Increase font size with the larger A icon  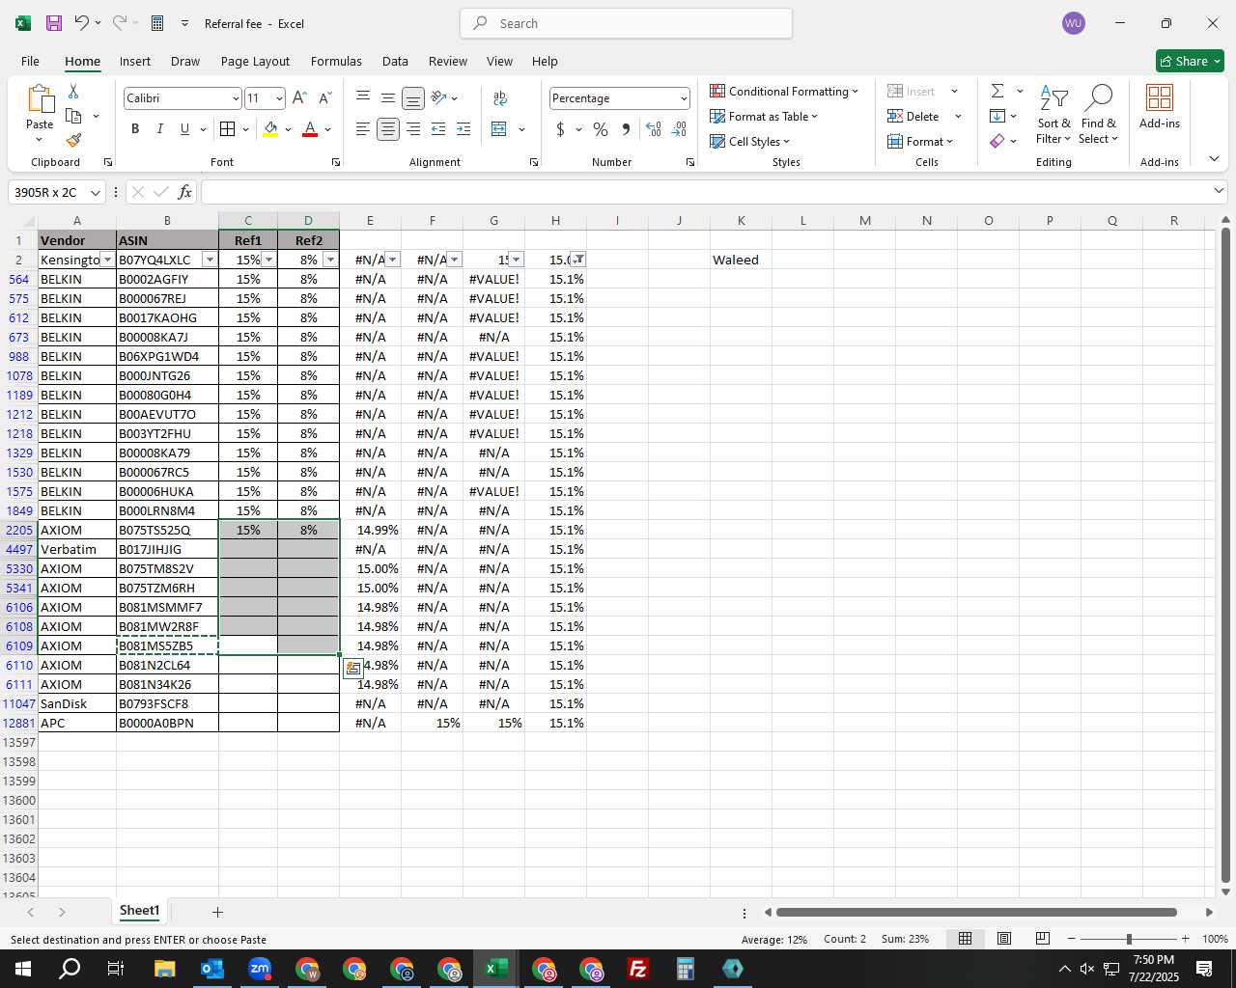(299, 97)
